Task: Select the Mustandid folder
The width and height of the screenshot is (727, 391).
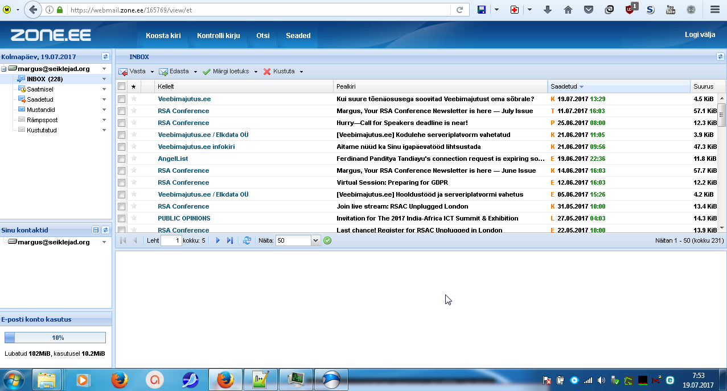Action: (x=41, y=110)
